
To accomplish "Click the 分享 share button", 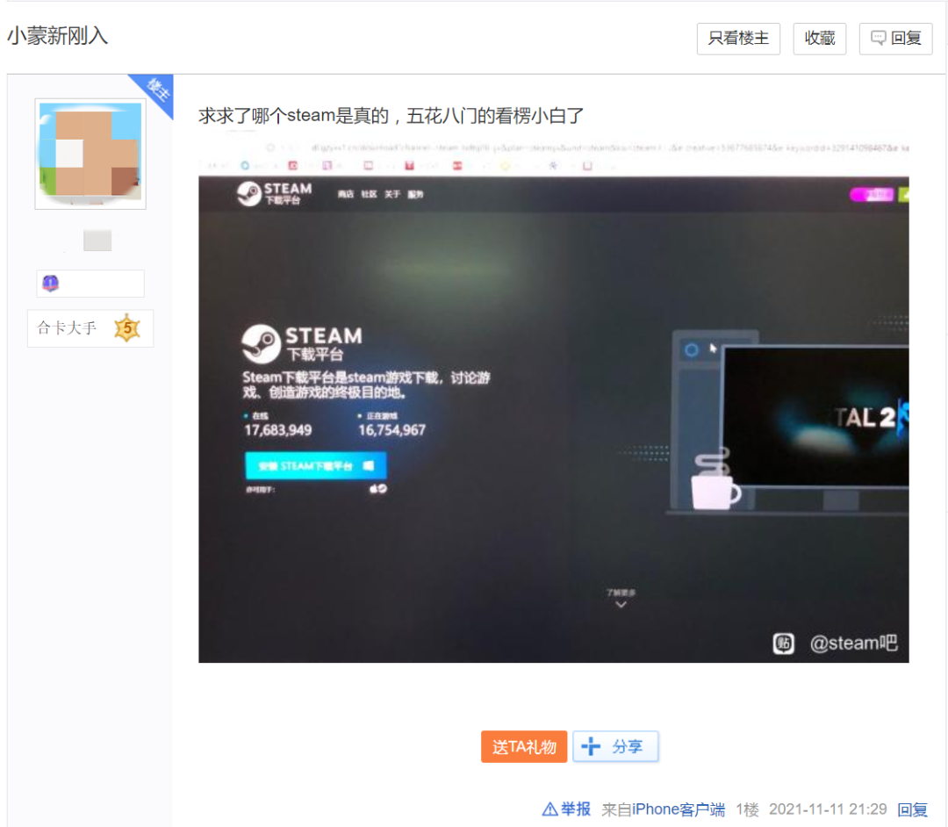I will pos(614,746).
